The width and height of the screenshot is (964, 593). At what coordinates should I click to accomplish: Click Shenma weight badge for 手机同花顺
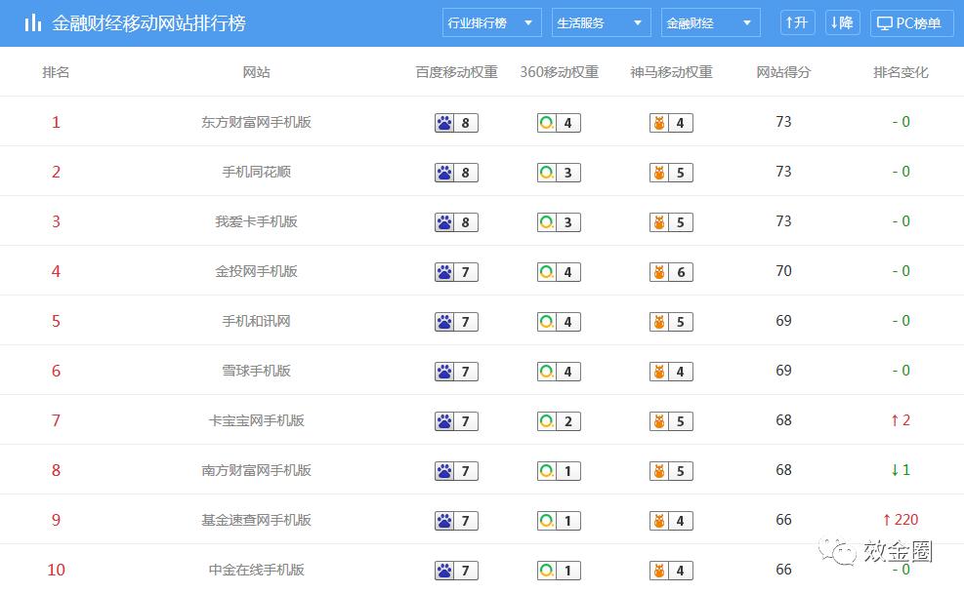(x=671, y=173)
